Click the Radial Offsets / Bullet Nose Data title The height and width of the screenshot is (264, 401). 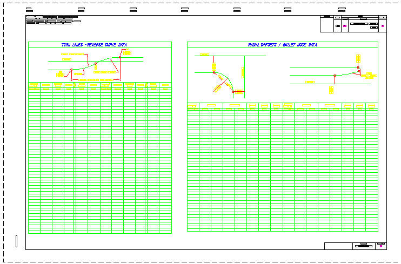pos(282,45)
